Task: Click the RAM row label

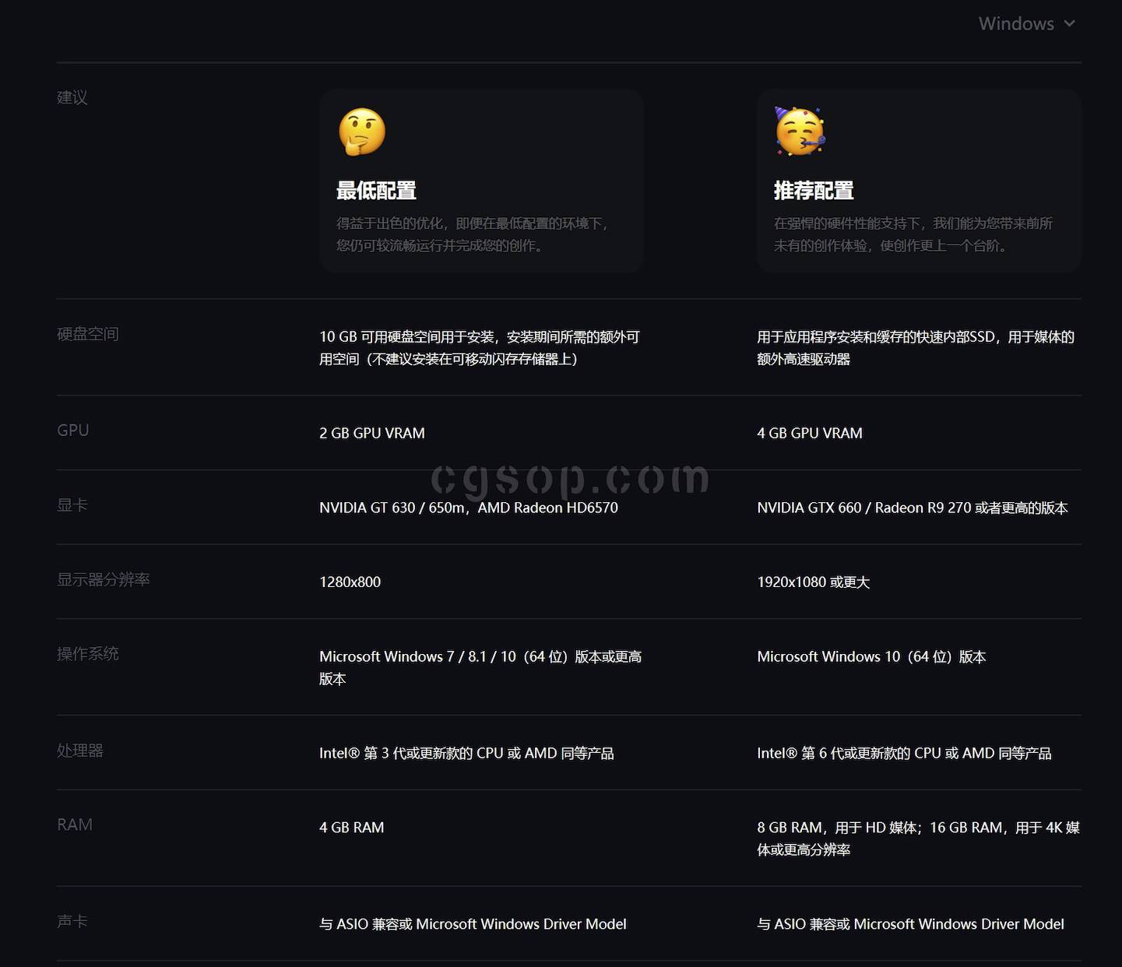Action: (75, 825)
